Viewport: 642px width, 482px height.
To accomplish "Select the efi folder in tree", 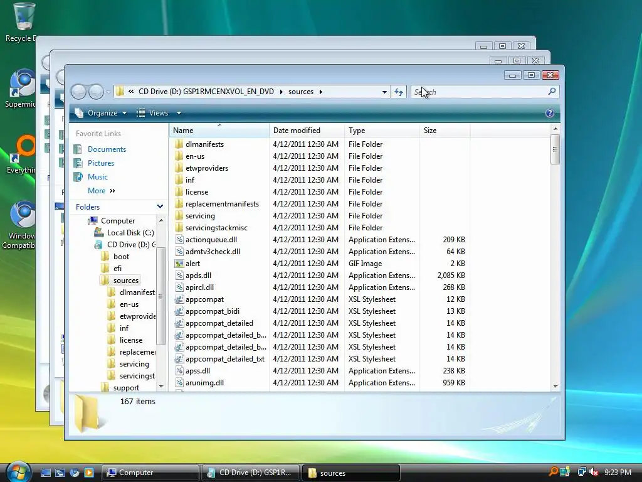I will click(x=117, y=269).
